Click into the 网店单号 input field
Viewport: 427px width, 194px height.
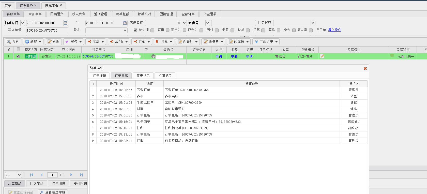[47, 31]
